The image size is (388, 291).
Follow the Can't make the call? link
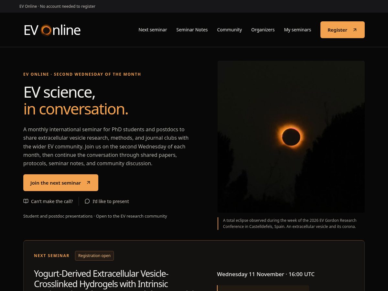point(48,201)
